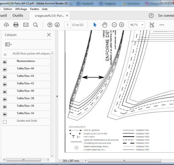Activate the selection arrow tool
Image resolution: width=174 pixels, height=165 pixels.
tap(95, 25)
